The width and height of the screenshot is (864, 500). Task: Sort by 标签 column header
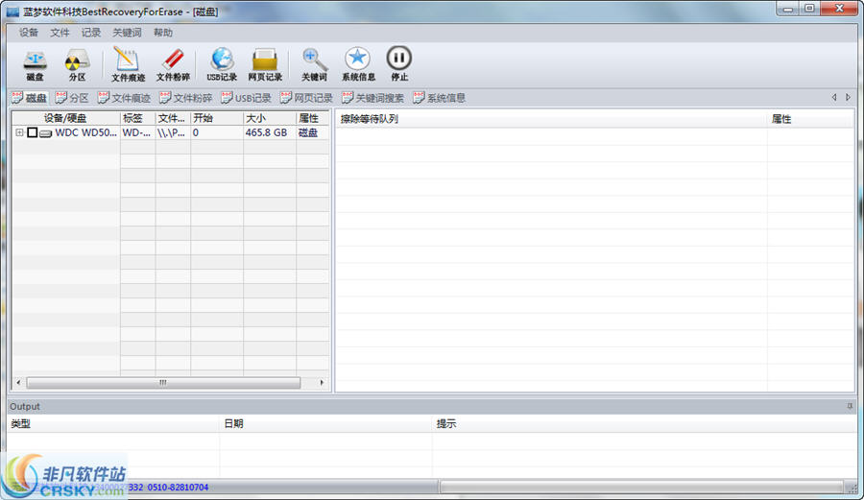(x=137, y=118)
